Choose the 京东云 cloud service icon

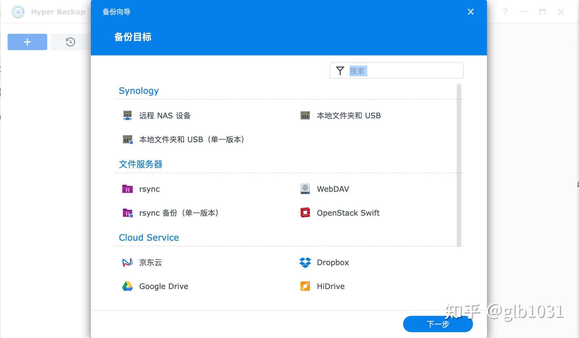127,263
